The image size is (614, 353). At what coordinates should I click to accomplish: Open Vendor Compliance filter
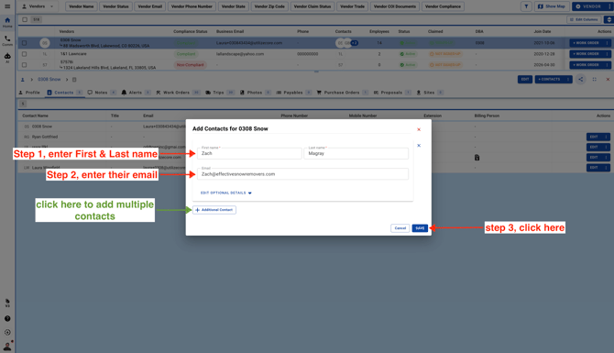click(x=443, y=6)
